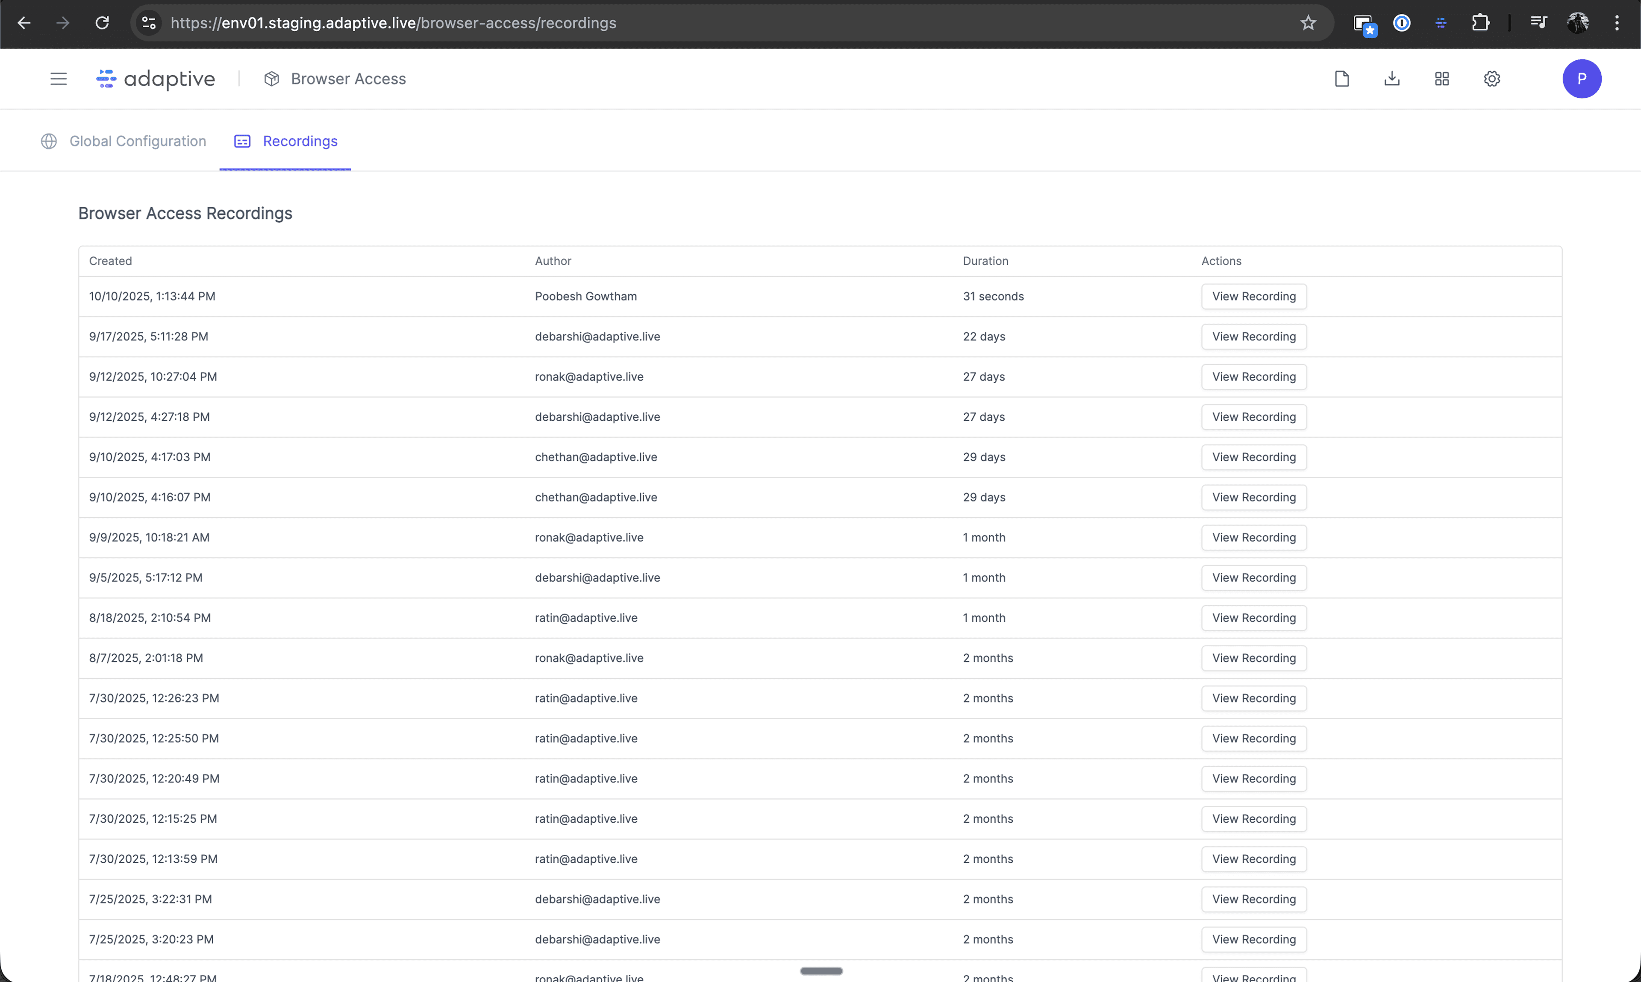Open the hamburger navigation menu

click(58, 79)
